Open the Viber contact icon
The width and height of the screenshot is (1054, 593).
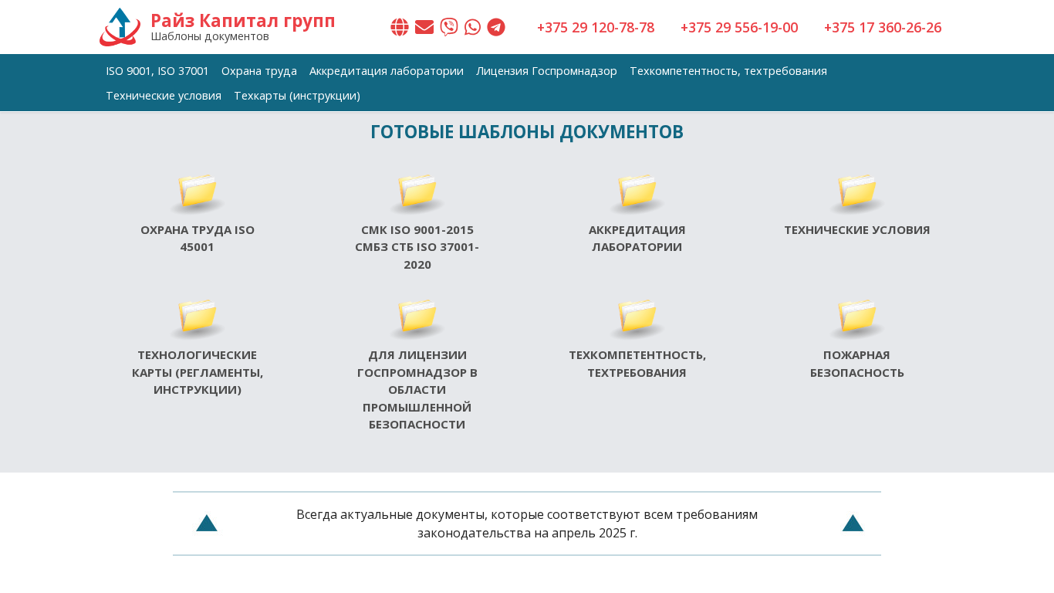(x=449, y=27)
